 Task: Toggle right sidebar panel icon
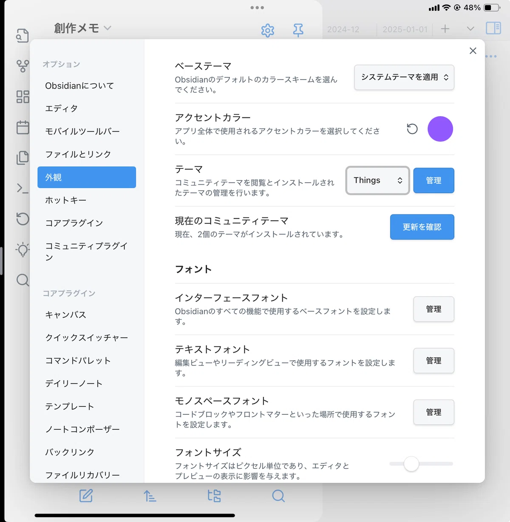pos(493,28)
